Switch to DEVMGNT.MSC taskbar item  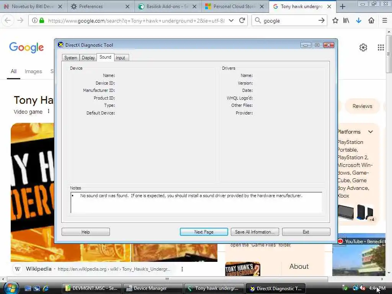click(91, 288)
